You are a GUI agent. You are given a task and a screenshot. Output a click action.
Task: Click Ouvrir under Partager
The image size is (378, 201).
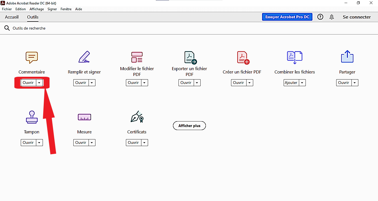coord(344,83)
